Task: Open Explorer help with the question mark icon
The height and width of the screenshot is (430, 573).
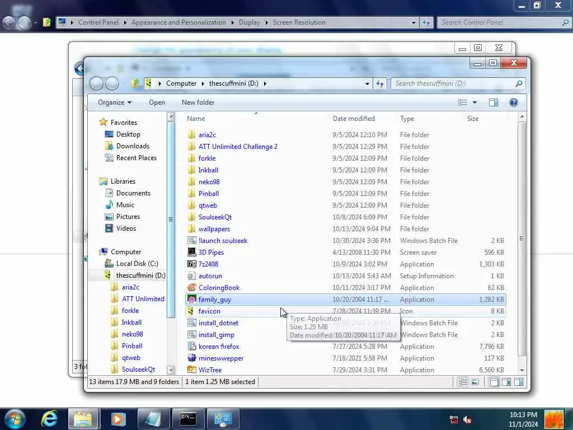Action: [514, 102]
